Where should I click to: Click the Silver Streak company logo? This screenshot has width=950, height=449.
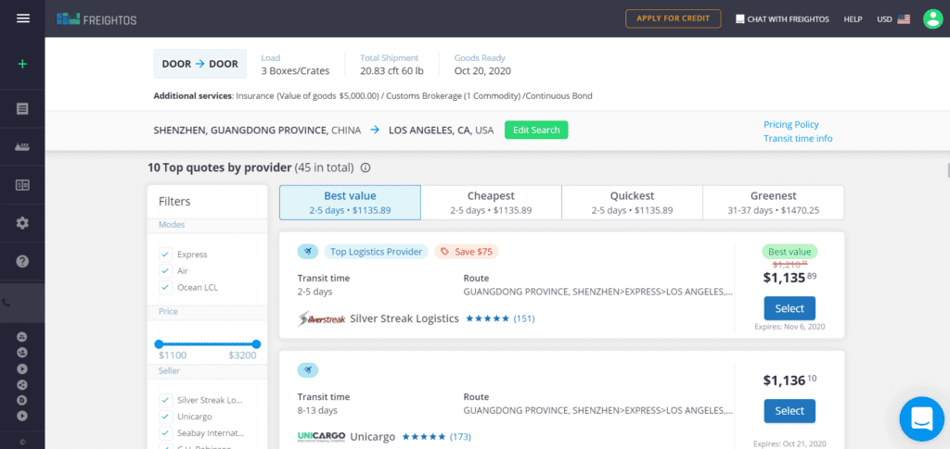pyautogui.click(x=322, y=318)
